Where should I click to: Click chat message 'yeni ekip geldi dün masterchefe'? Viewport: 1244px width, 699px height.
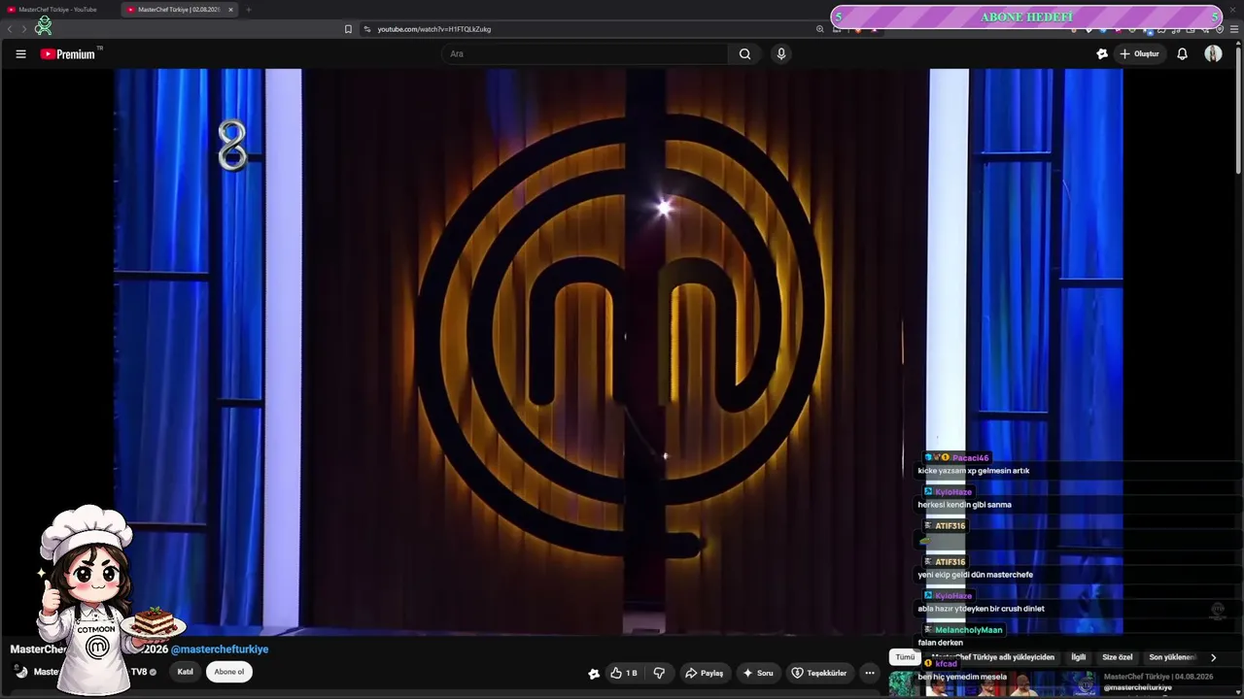pyautogui.click(x=975, y=575)
